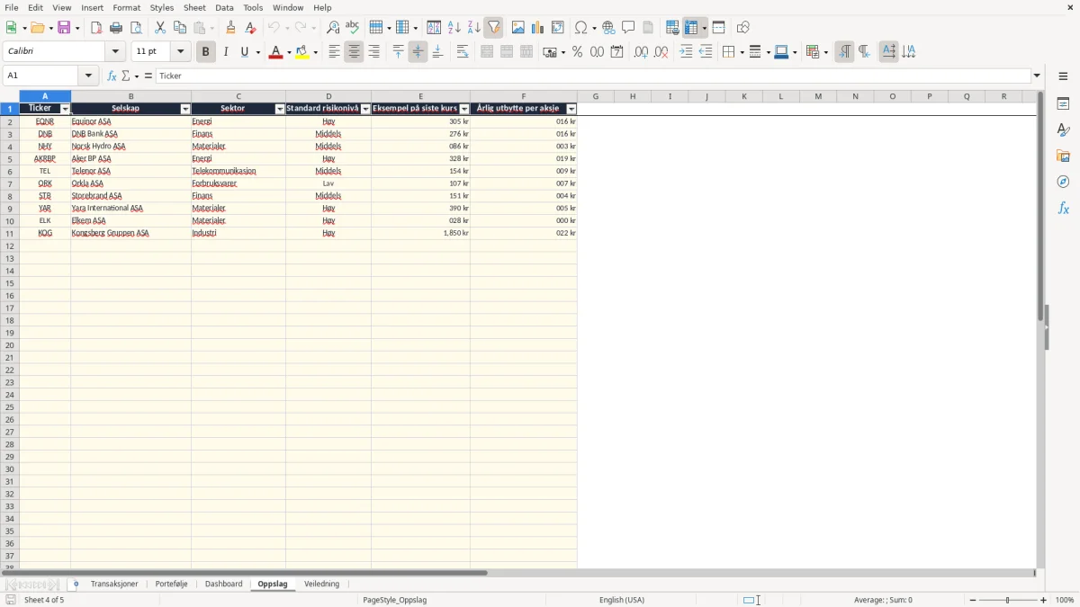Delete a decimal place

tap(661, 52)
